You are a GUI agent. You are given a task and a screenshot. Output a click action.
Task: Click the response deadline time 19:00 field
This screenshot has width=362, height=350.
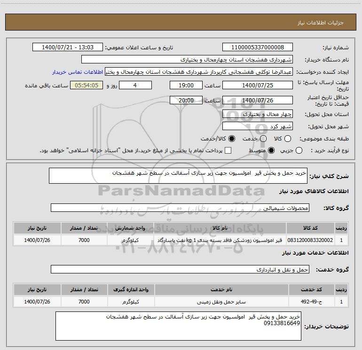tap(186, 86)
